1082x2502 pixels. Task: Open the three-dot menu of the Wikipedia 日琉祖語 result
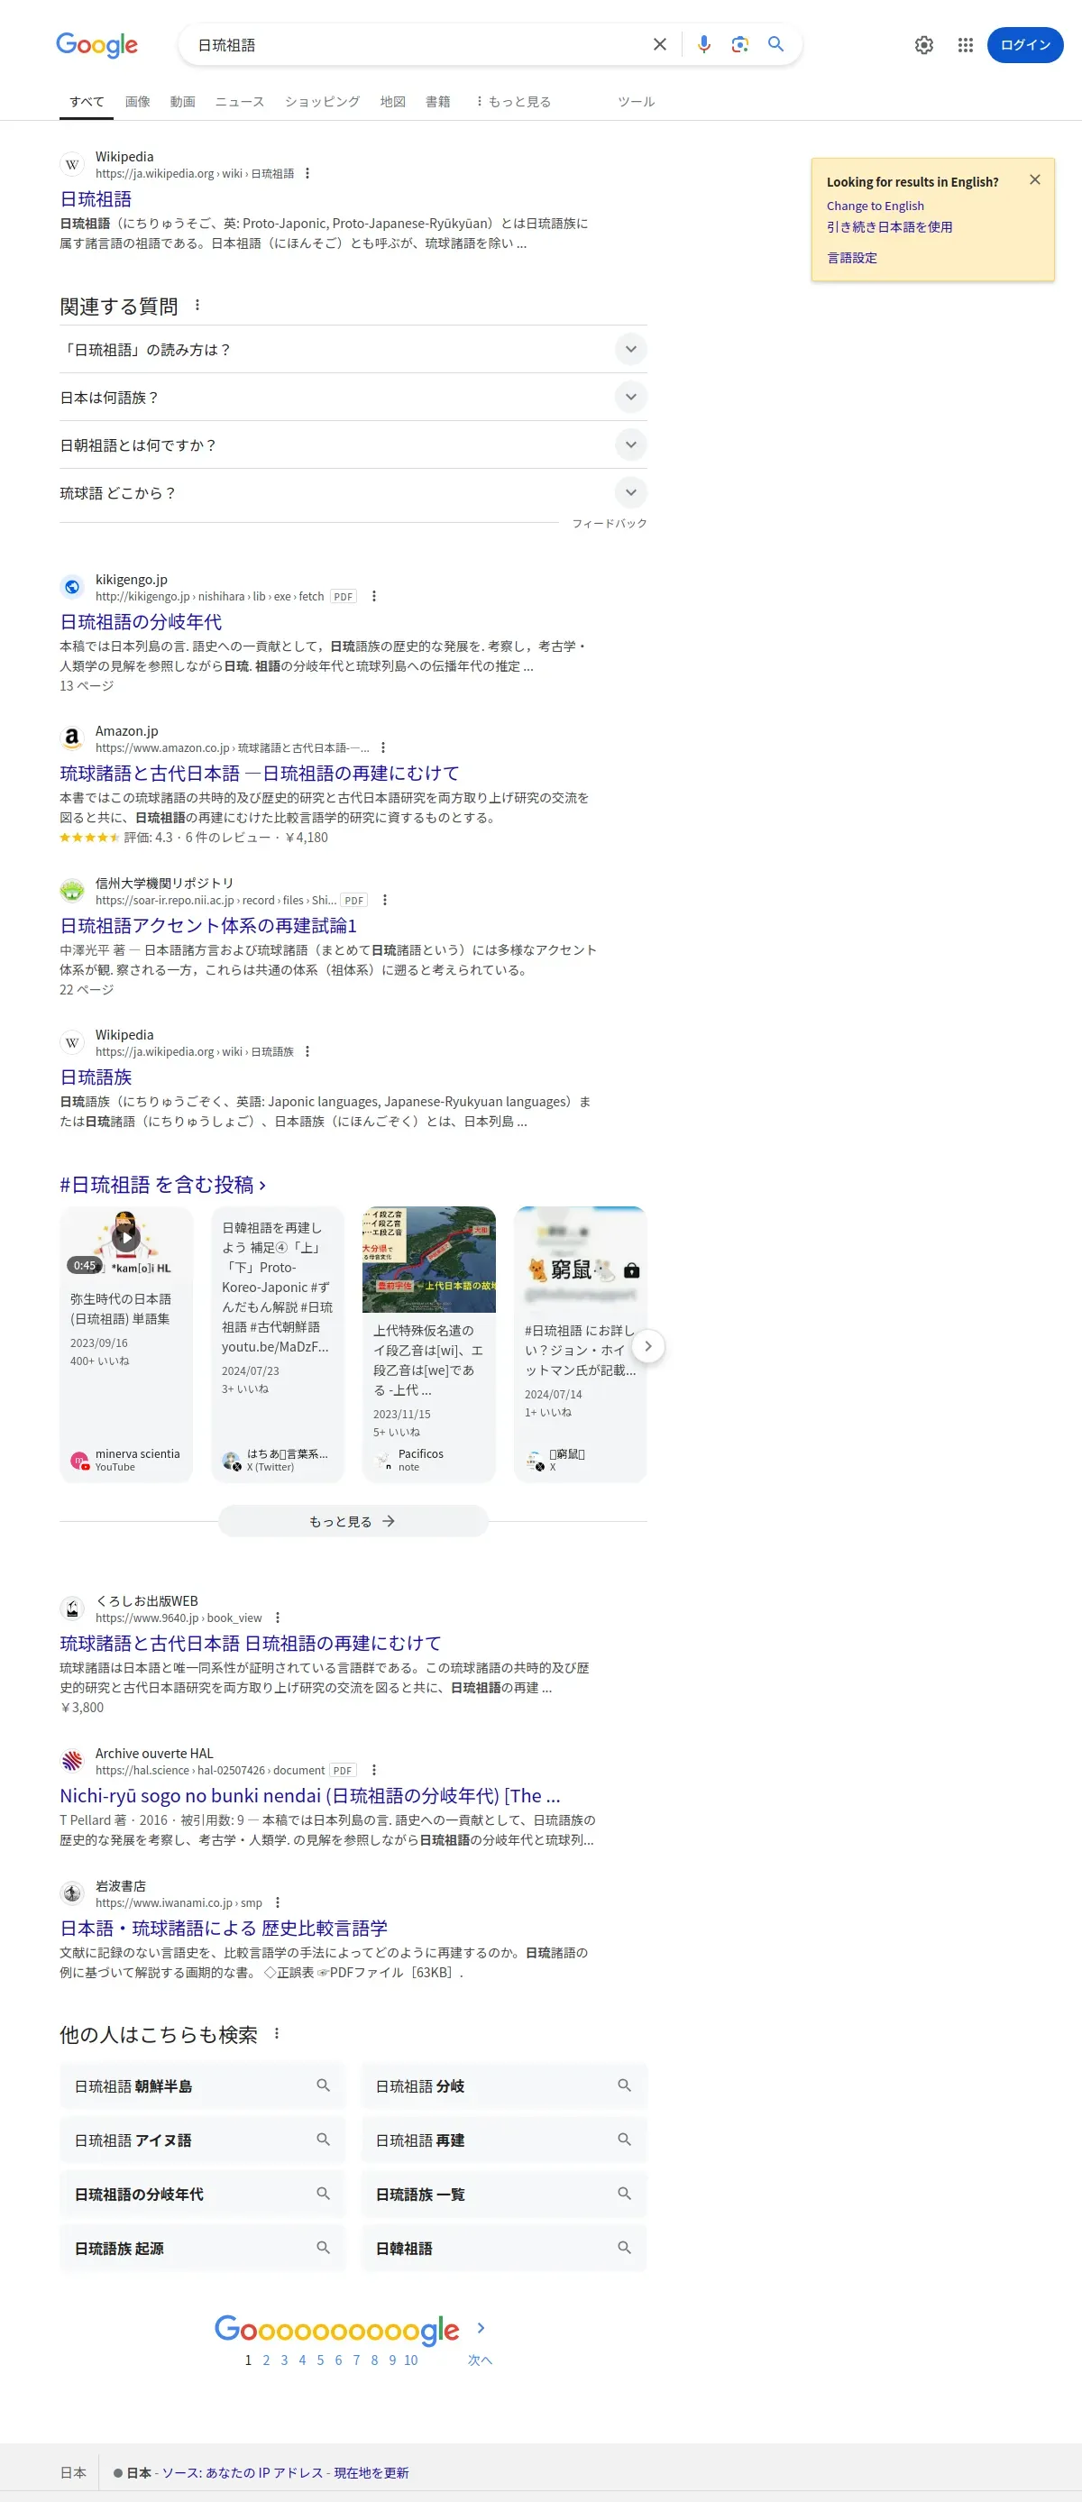307,173
